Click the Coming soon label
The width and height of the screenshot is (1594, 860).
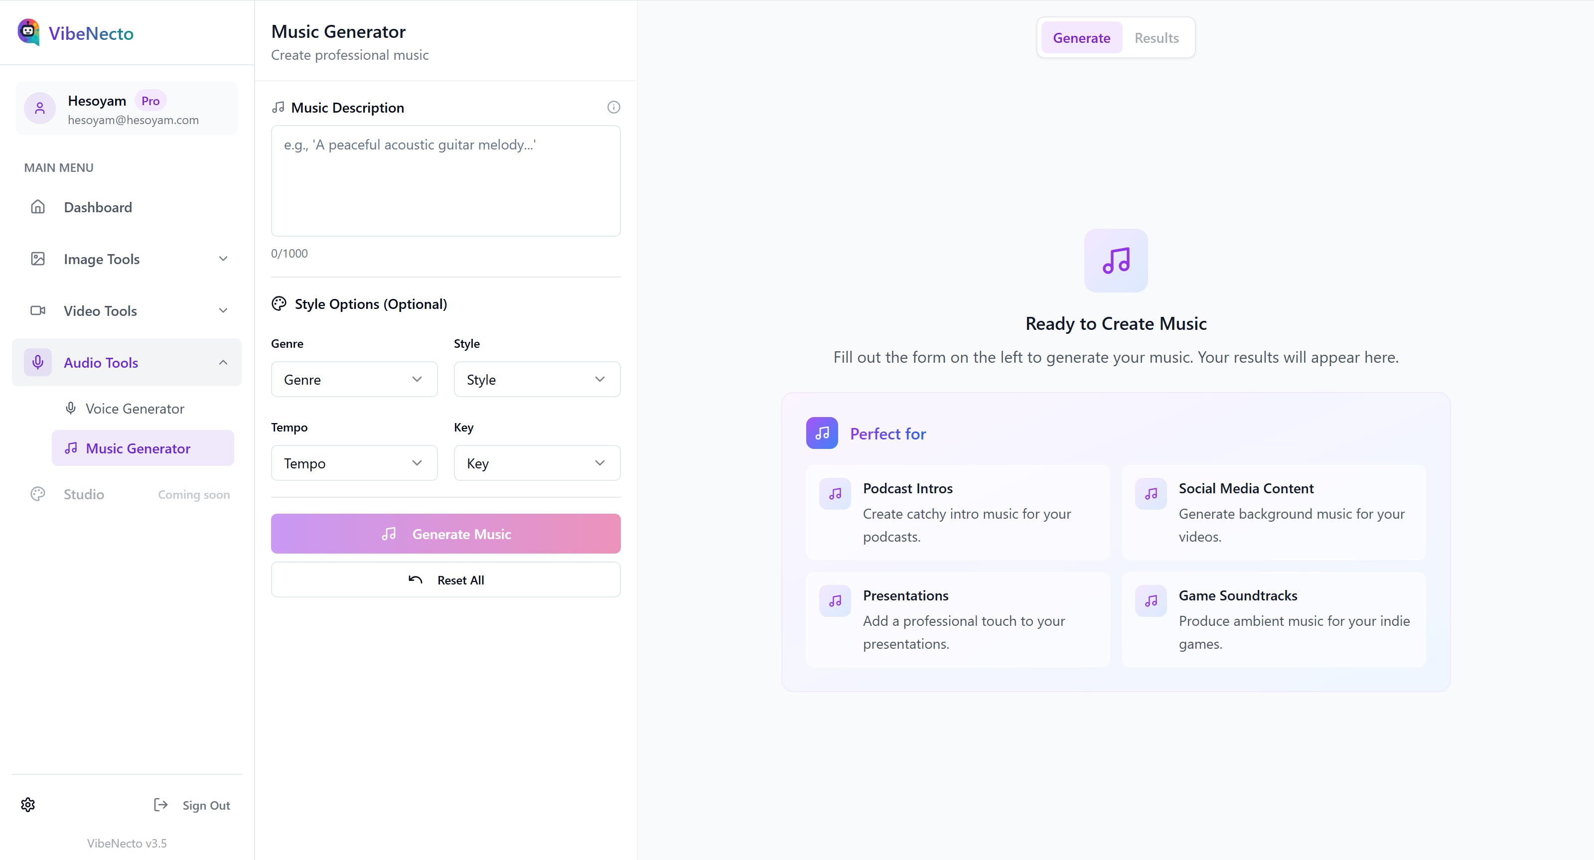point(194,494)
